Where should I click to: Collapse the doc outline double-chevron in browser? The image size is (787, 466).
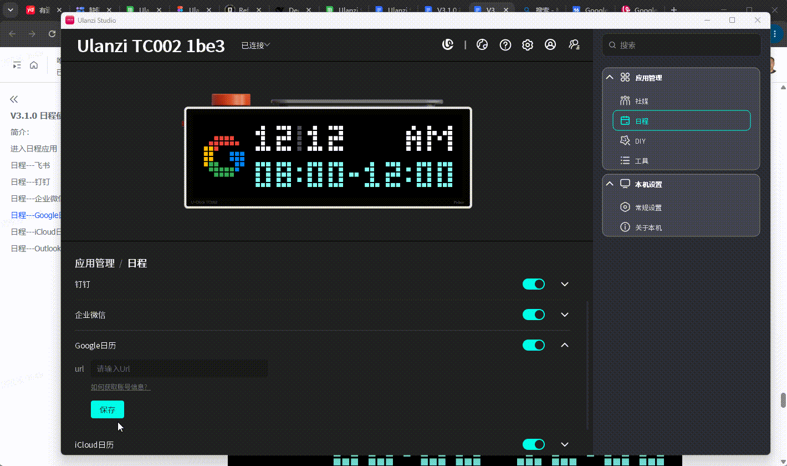point(14,99)
